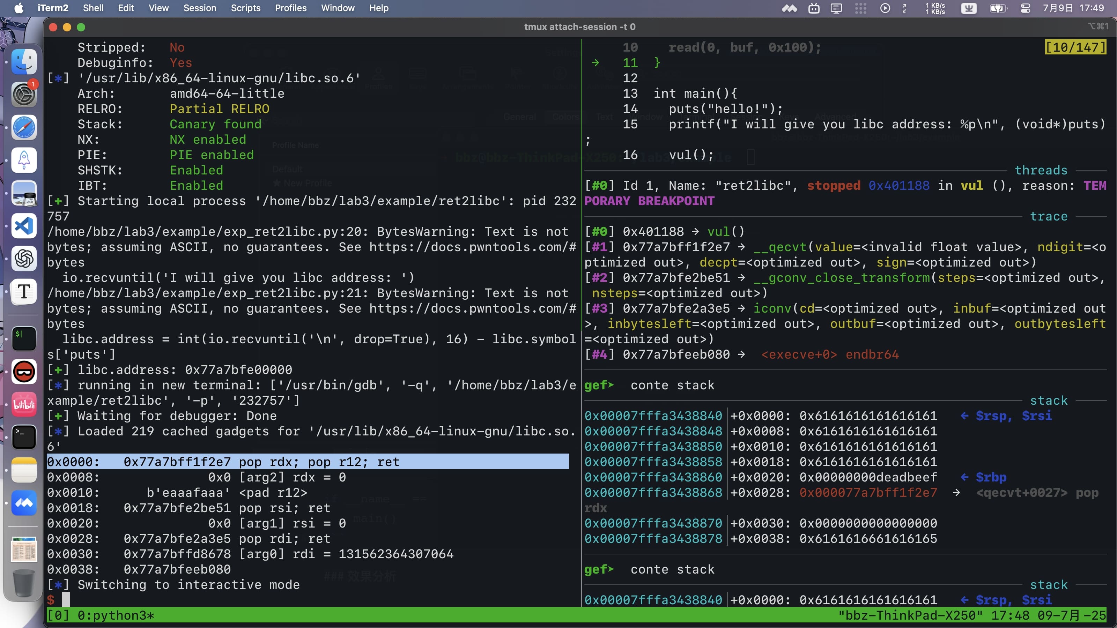Open the Apple menu
1117x628 pixels.
[19, 8]
